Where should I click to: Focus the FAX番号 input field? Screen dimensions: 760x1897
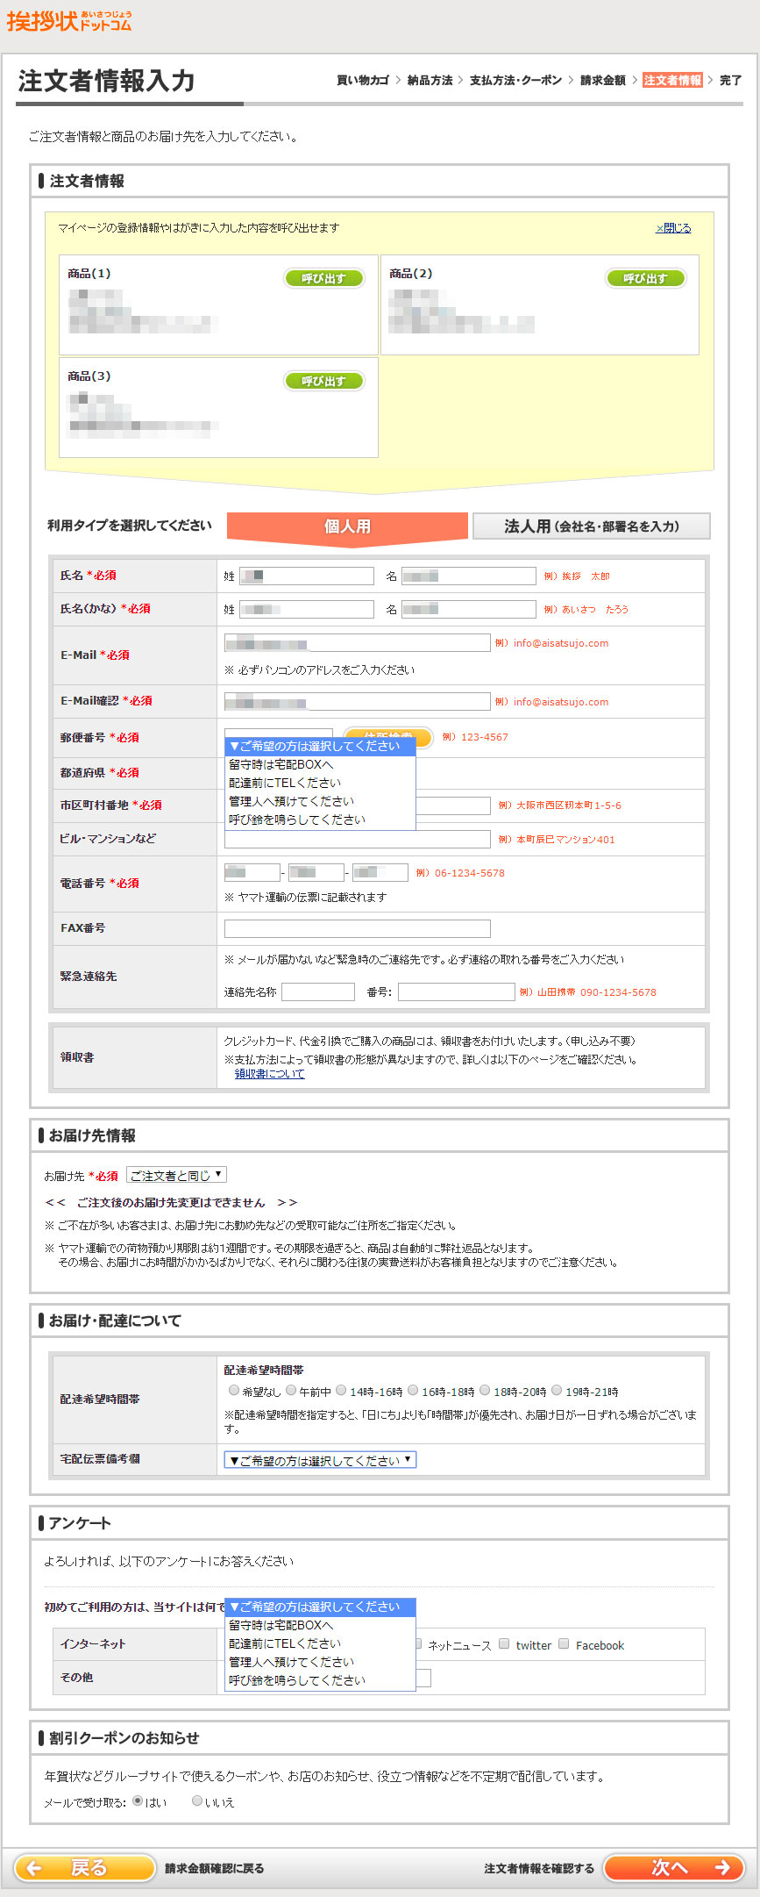[x=358, y=928]
